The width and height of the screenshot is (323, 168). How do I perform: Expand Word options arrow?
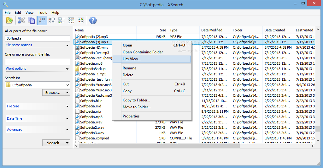pos(68,69)
